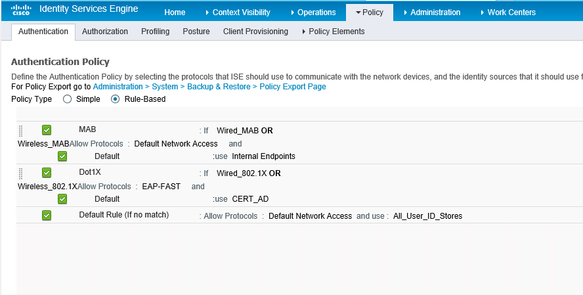Click the Wired_802.1X condition
This screenshot has height=295, width=583.
pyautogui.click(x=242, y=173)
